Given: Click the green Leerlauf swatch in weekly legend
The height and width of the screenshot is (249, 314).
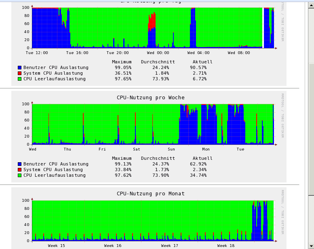Looking at the screenshot, I should [x=19, y=176].
